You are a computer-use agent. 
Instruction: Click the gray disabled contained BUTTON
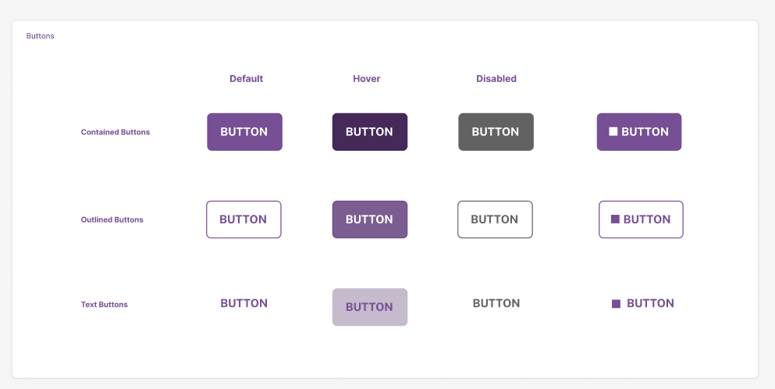tap(496, 132)
